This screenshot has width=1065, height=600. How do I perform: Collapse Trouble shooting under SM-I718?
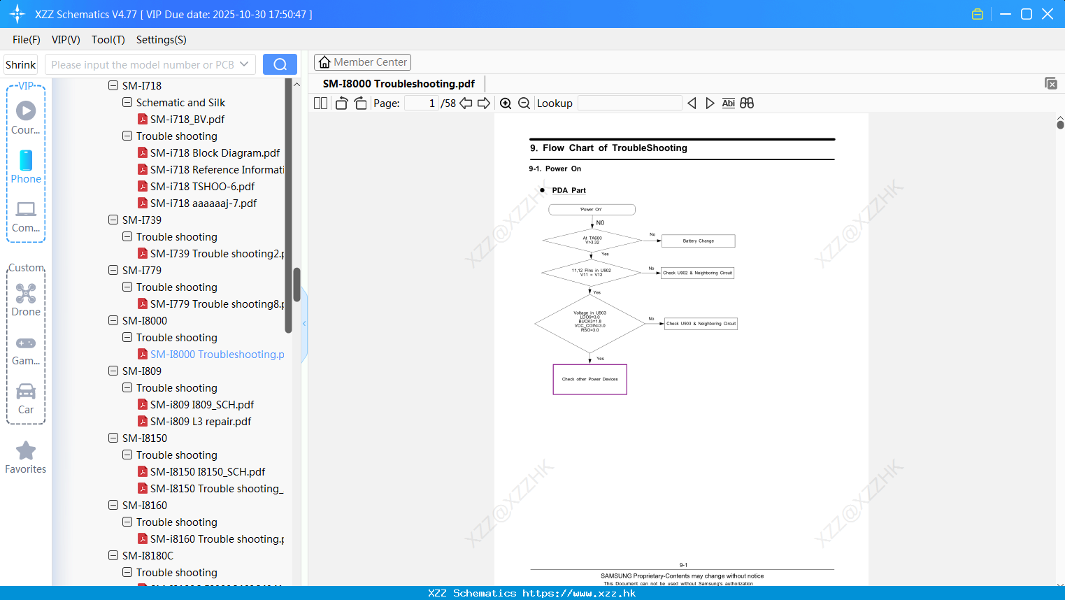127,136
